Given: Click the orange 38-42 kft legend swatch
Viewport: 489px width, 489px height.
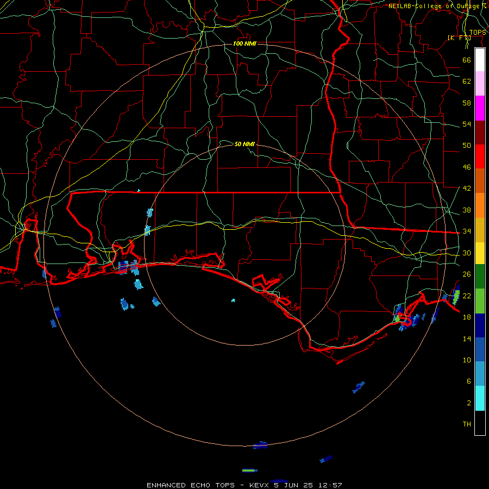Looking at the screenshot, I should 480,205.
